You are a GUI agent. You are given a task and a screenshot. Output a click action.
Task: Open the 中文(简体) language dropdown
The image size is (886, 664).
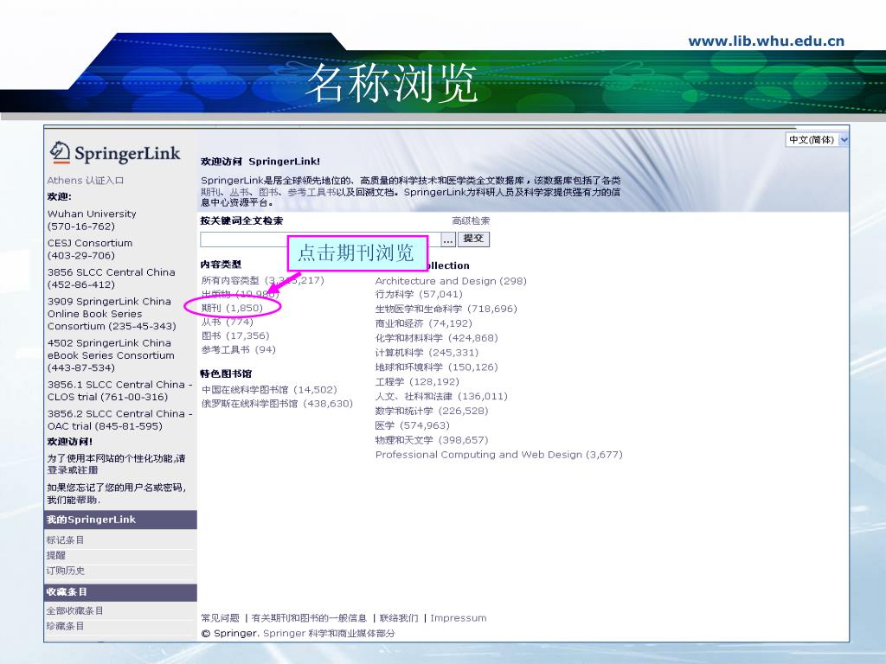[x=817, y=139]
